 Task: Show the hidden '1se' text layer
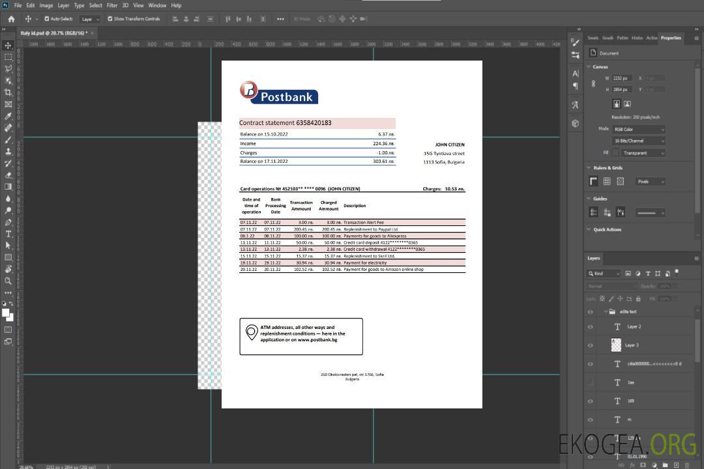coord(591,382)
